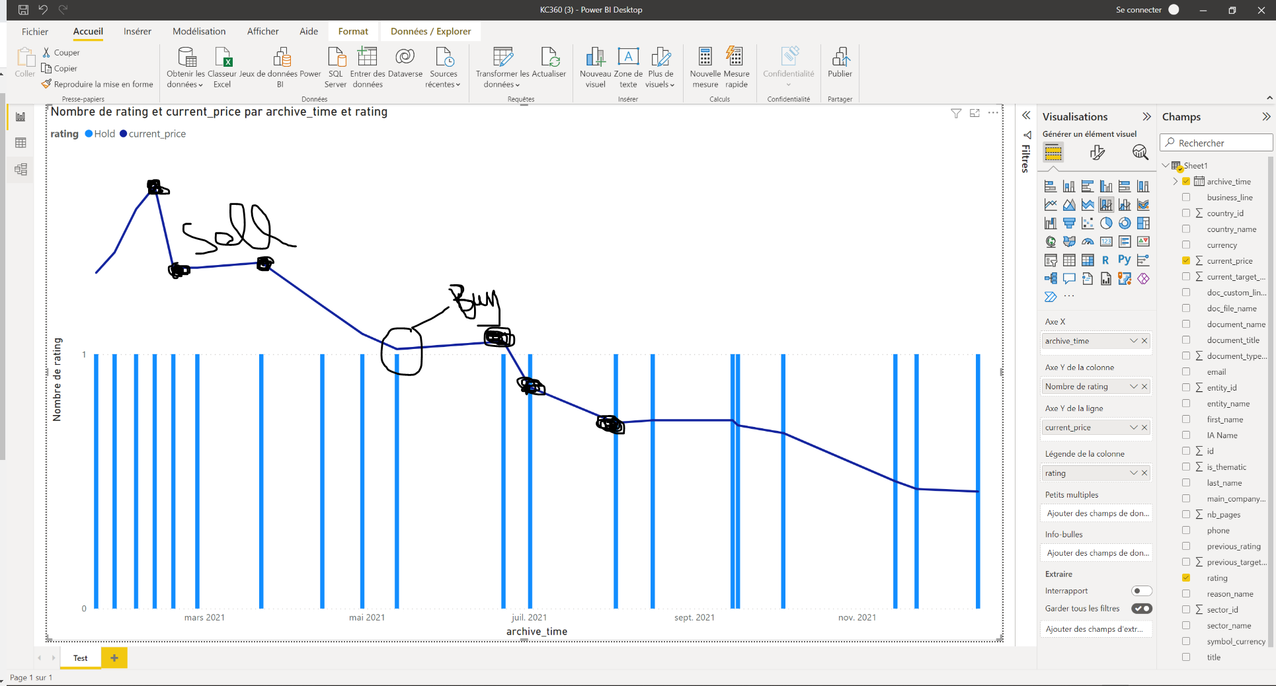Open the Nombre de rating field dropdown
The height and width of the screenshot is (686, 1276).
tap(1134, 387)
